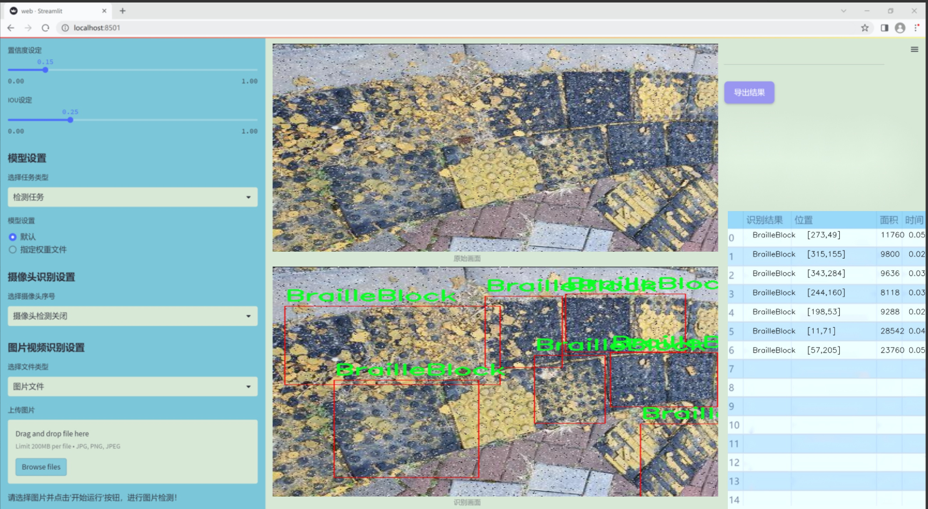The width and height of the screenshot is (928, 509).
Task: Adjust the confidence threshold slider handle
Action: pyautogui.click(x=45, y=70)
